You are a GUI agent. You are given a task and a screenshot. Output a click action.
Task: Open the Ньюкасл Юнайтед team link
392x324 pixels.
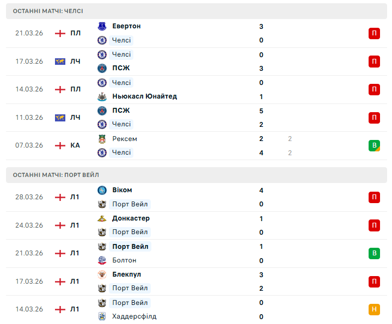point(144,96)
